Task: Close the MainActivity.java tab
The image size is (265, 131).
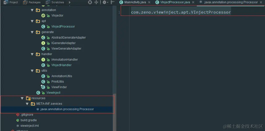Action: click(149, 2)
